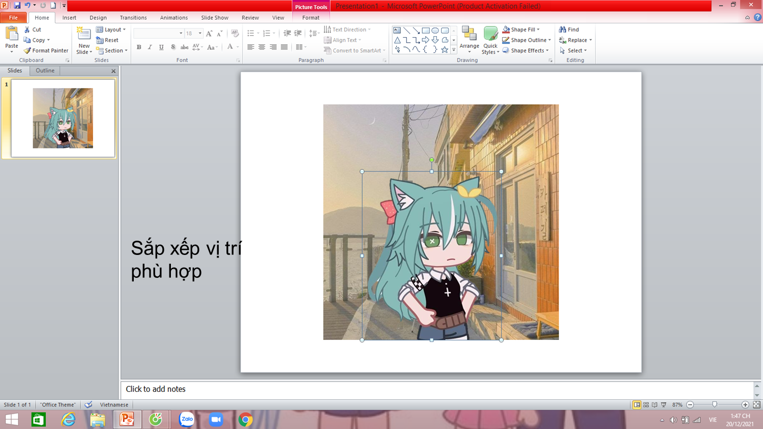Toggle Bold formatting
763x429 pixels.
point(139,47)
